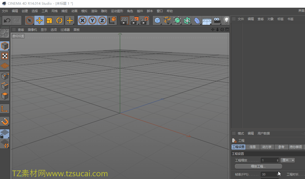Open the array modeling objects icon
The height and width of the screenshot is (179, 305).
tap(187, 20)
